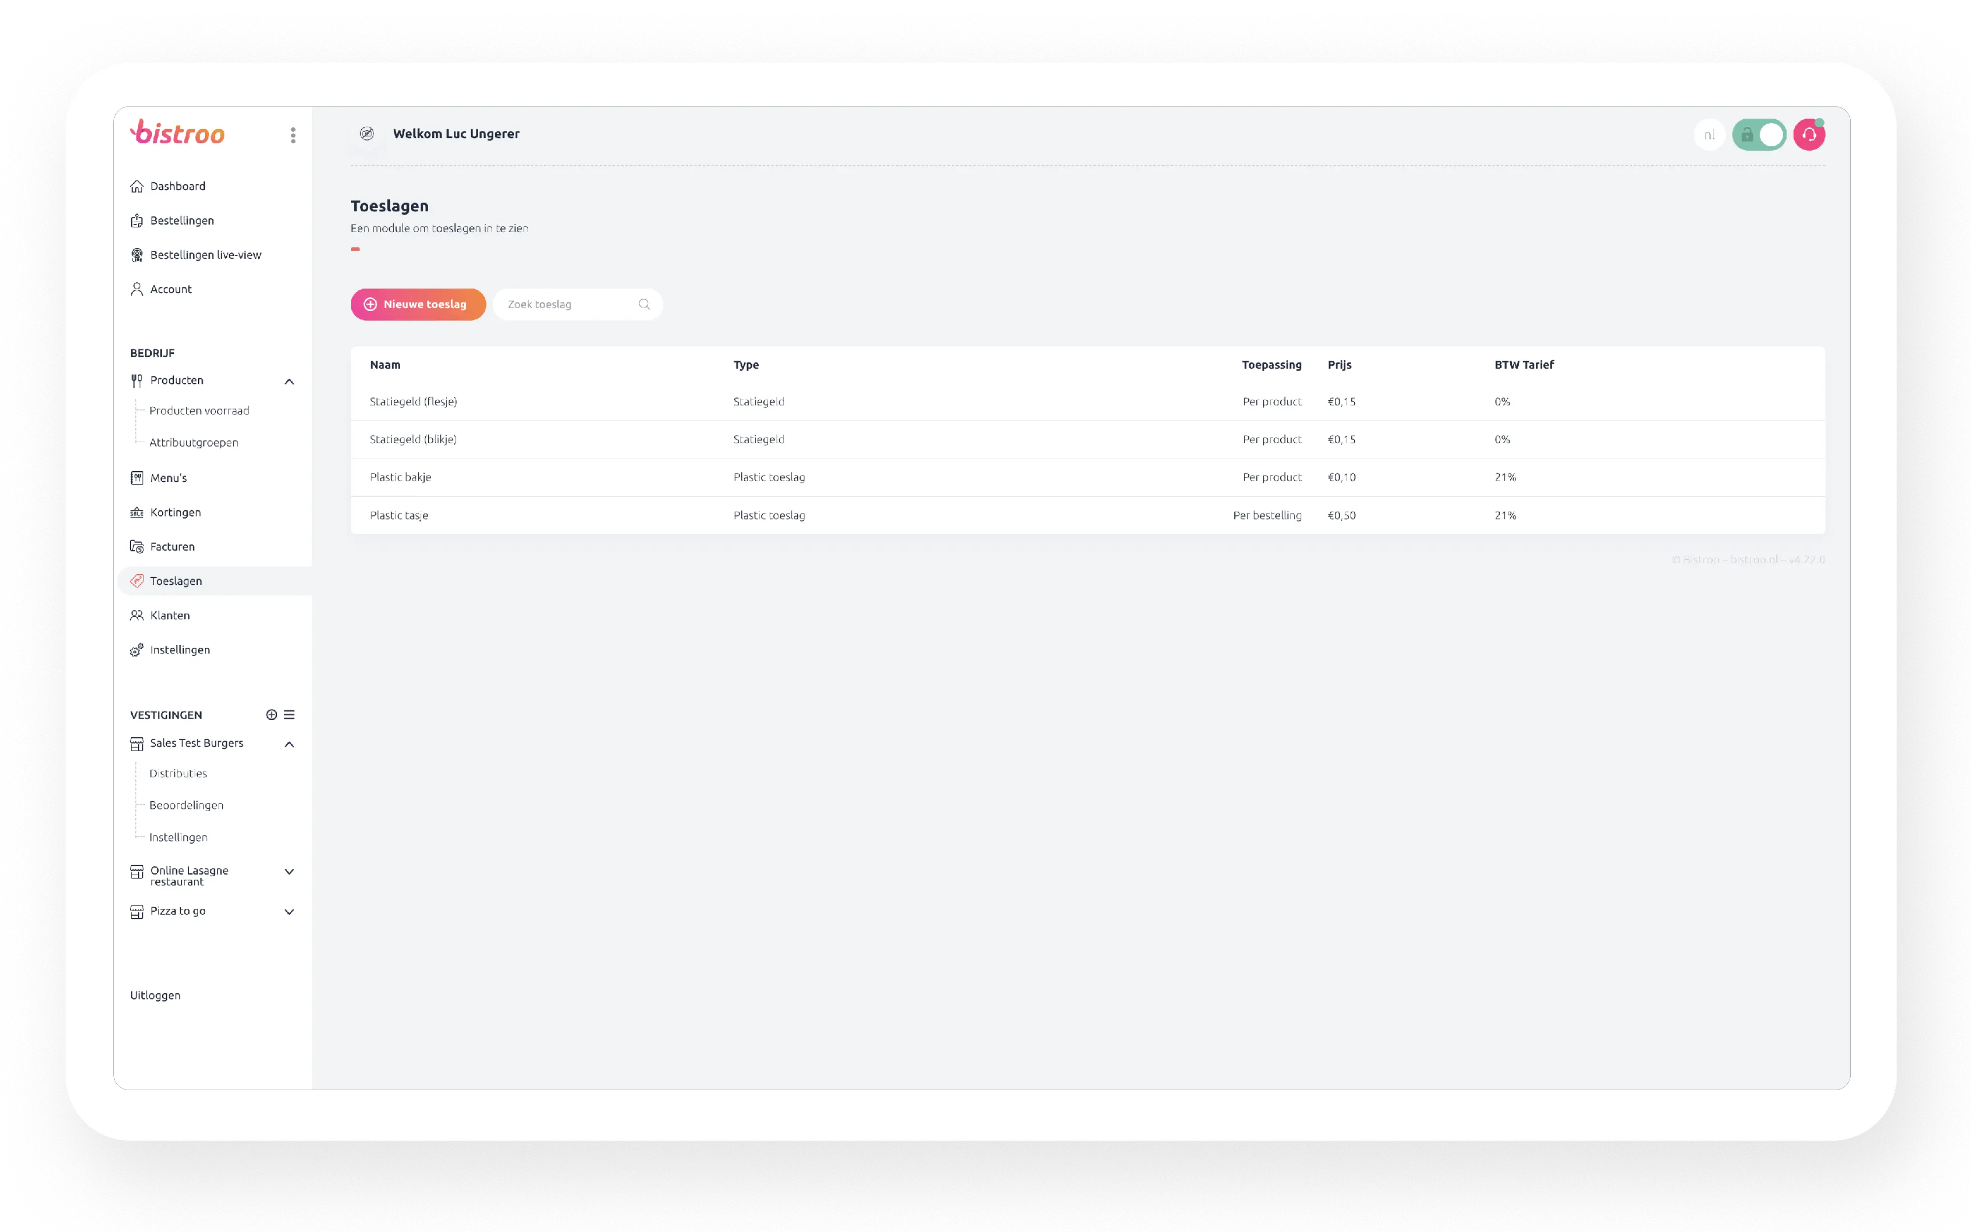Select Producten menu item in sidebar
Viewport: 1971px width, 1232px height.
coord(176,379)
